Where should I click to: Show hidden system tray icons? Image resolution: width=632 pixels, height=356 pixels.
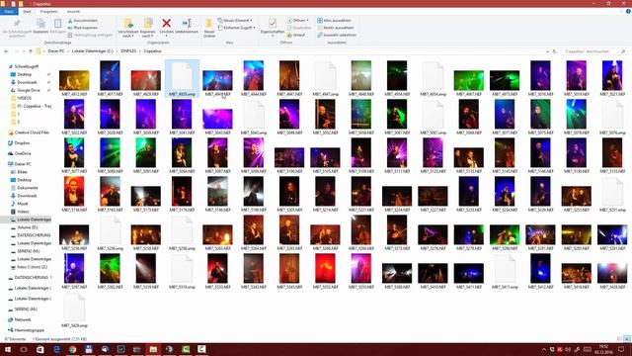pyautogui.click(x=544, y=349)
